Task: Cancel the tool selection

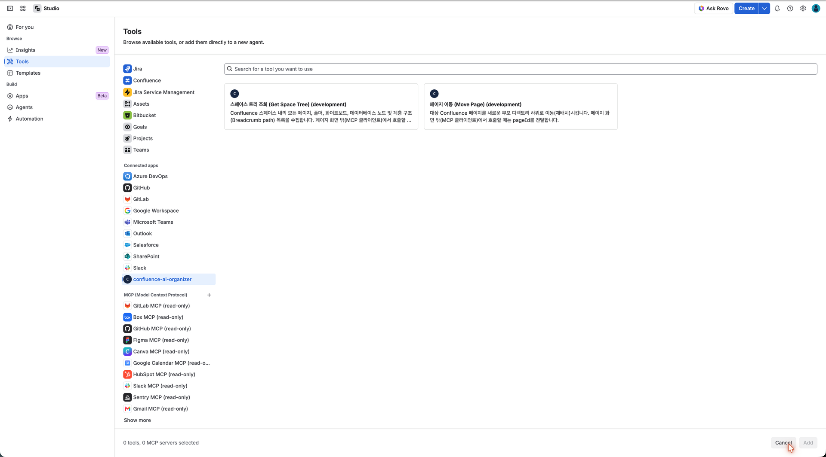Action: [x=783, y=443]
